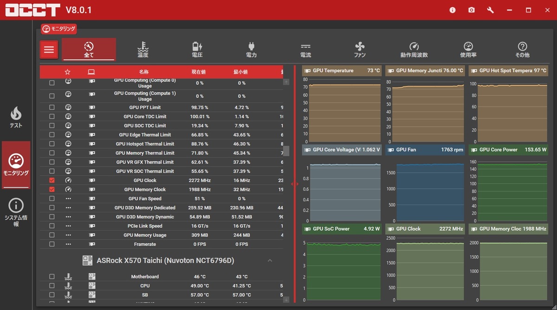Click the GPU D3D Memory Dynamic row name

145,217
